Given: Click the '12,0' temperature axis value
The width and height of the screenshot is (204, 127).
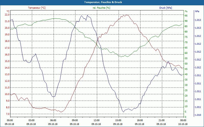Looking at the screenshot, I should 7,81.
